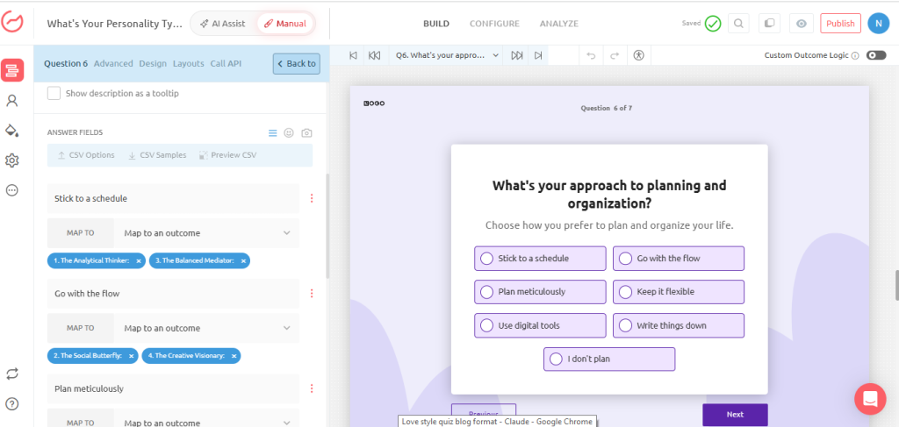Open the Q6 question selector dropdown
Image resolution: width=899 pixels, height=427 pixels.
click(x=447, y=55)
